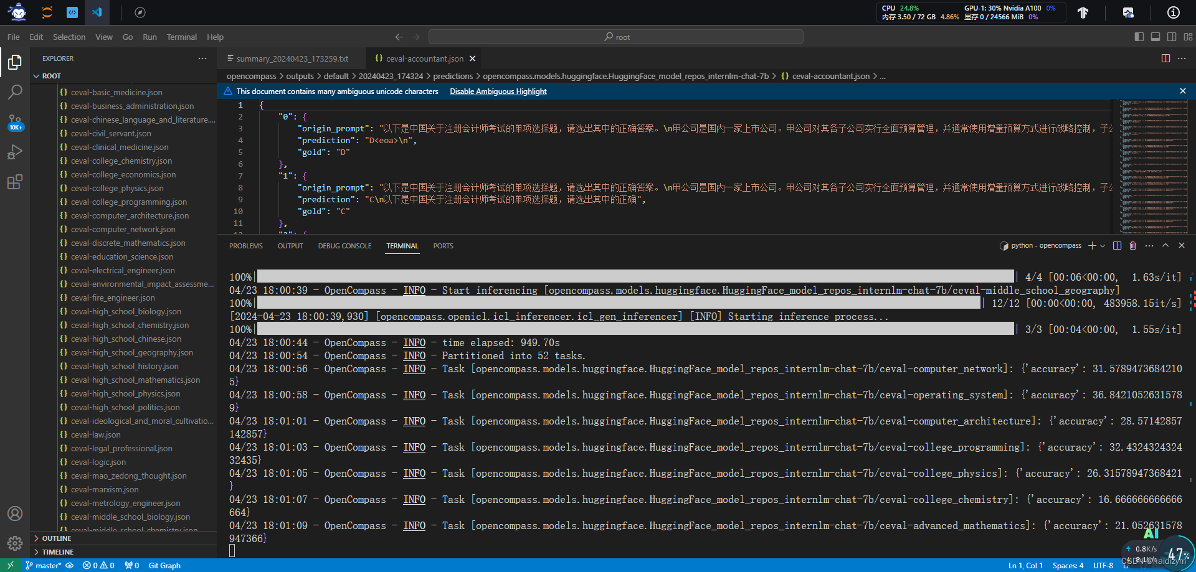Viewport: 1196px width, 572px height.
Task: Click Ln 1, Col 1 cursor position
Action: 1025,565
